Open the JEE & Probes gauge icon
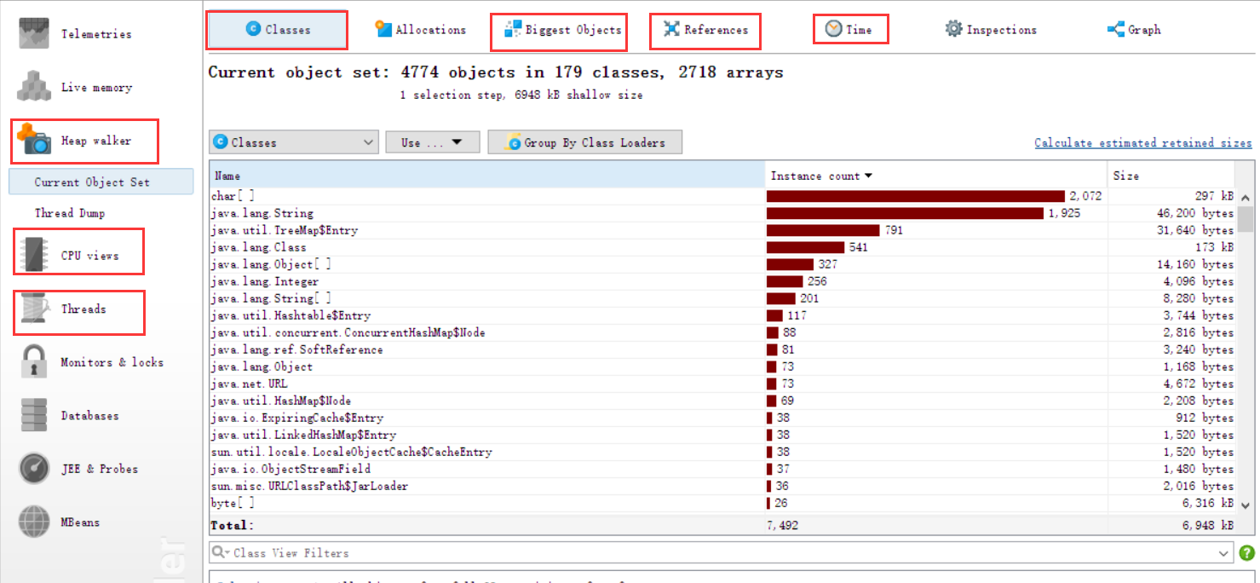This screenshot has width=1260, height=583. (x=35, y=469)
